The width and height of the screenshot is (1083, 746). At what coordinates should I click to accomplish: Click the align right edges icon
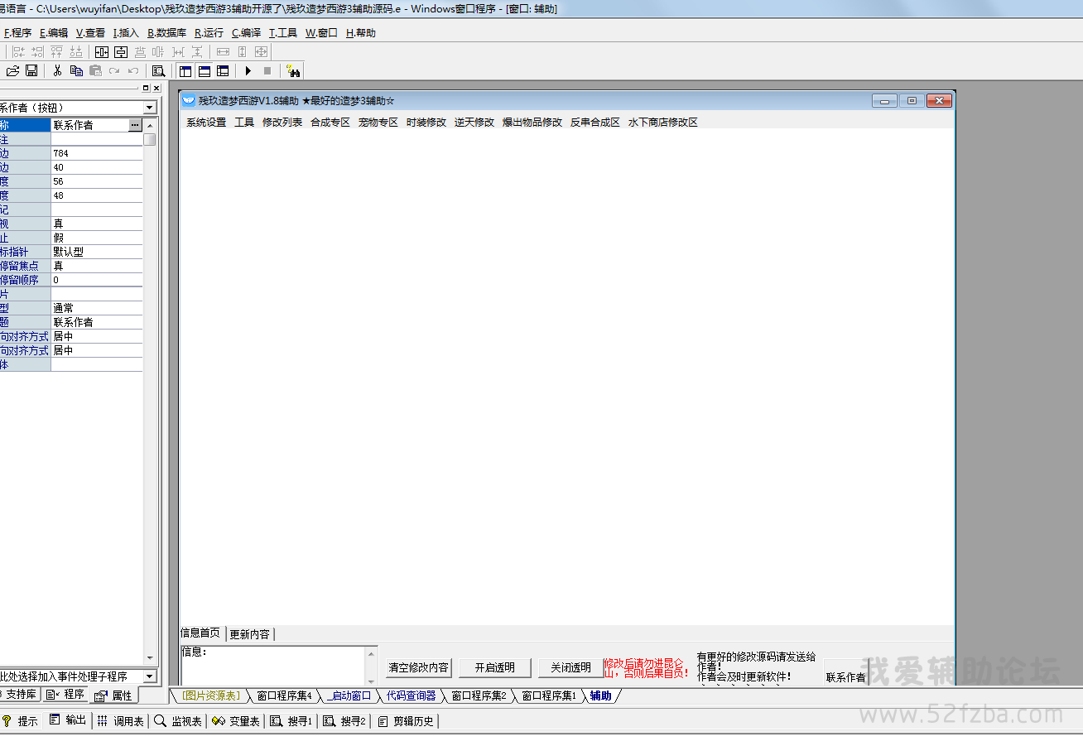pos(37,52)
